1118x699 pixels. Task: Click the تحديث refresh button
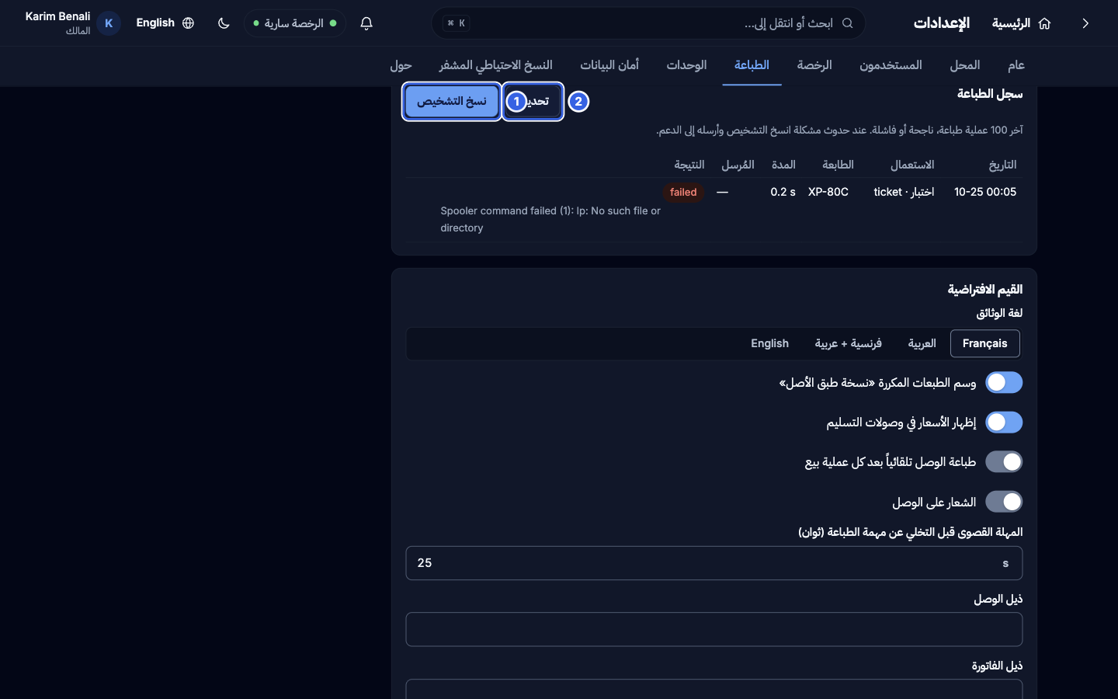click(x=533, y=102)
